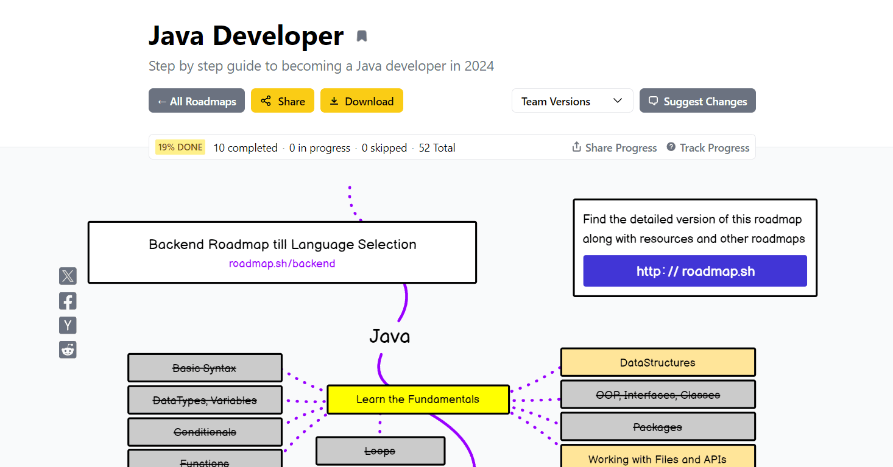The width and height of the screenshot is (893, 467).
Task: Click the '0 skipped' text
Action: pos(384,148)
